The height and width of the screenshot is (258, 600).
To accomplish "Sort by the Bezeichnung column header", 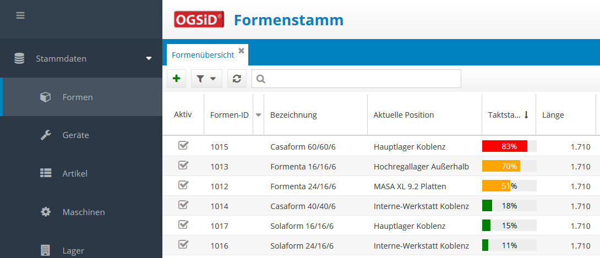I will point(293,115).
